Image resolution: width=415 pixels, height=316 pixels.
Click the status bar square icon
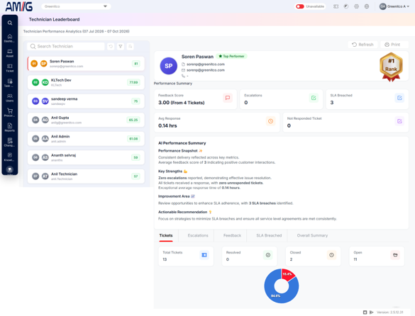[365, 312]
